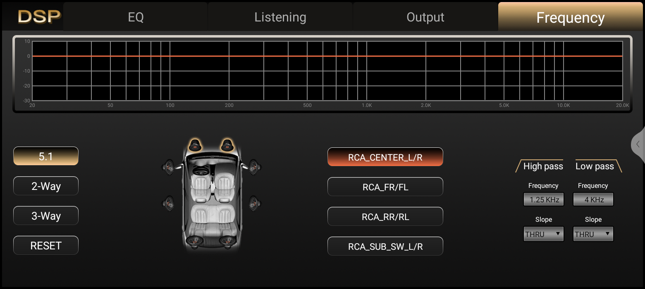Image resolution: width=645 pixels, height=289 pixels.
Task: Switch to the Output tab
Action: [x=425, y=17]
